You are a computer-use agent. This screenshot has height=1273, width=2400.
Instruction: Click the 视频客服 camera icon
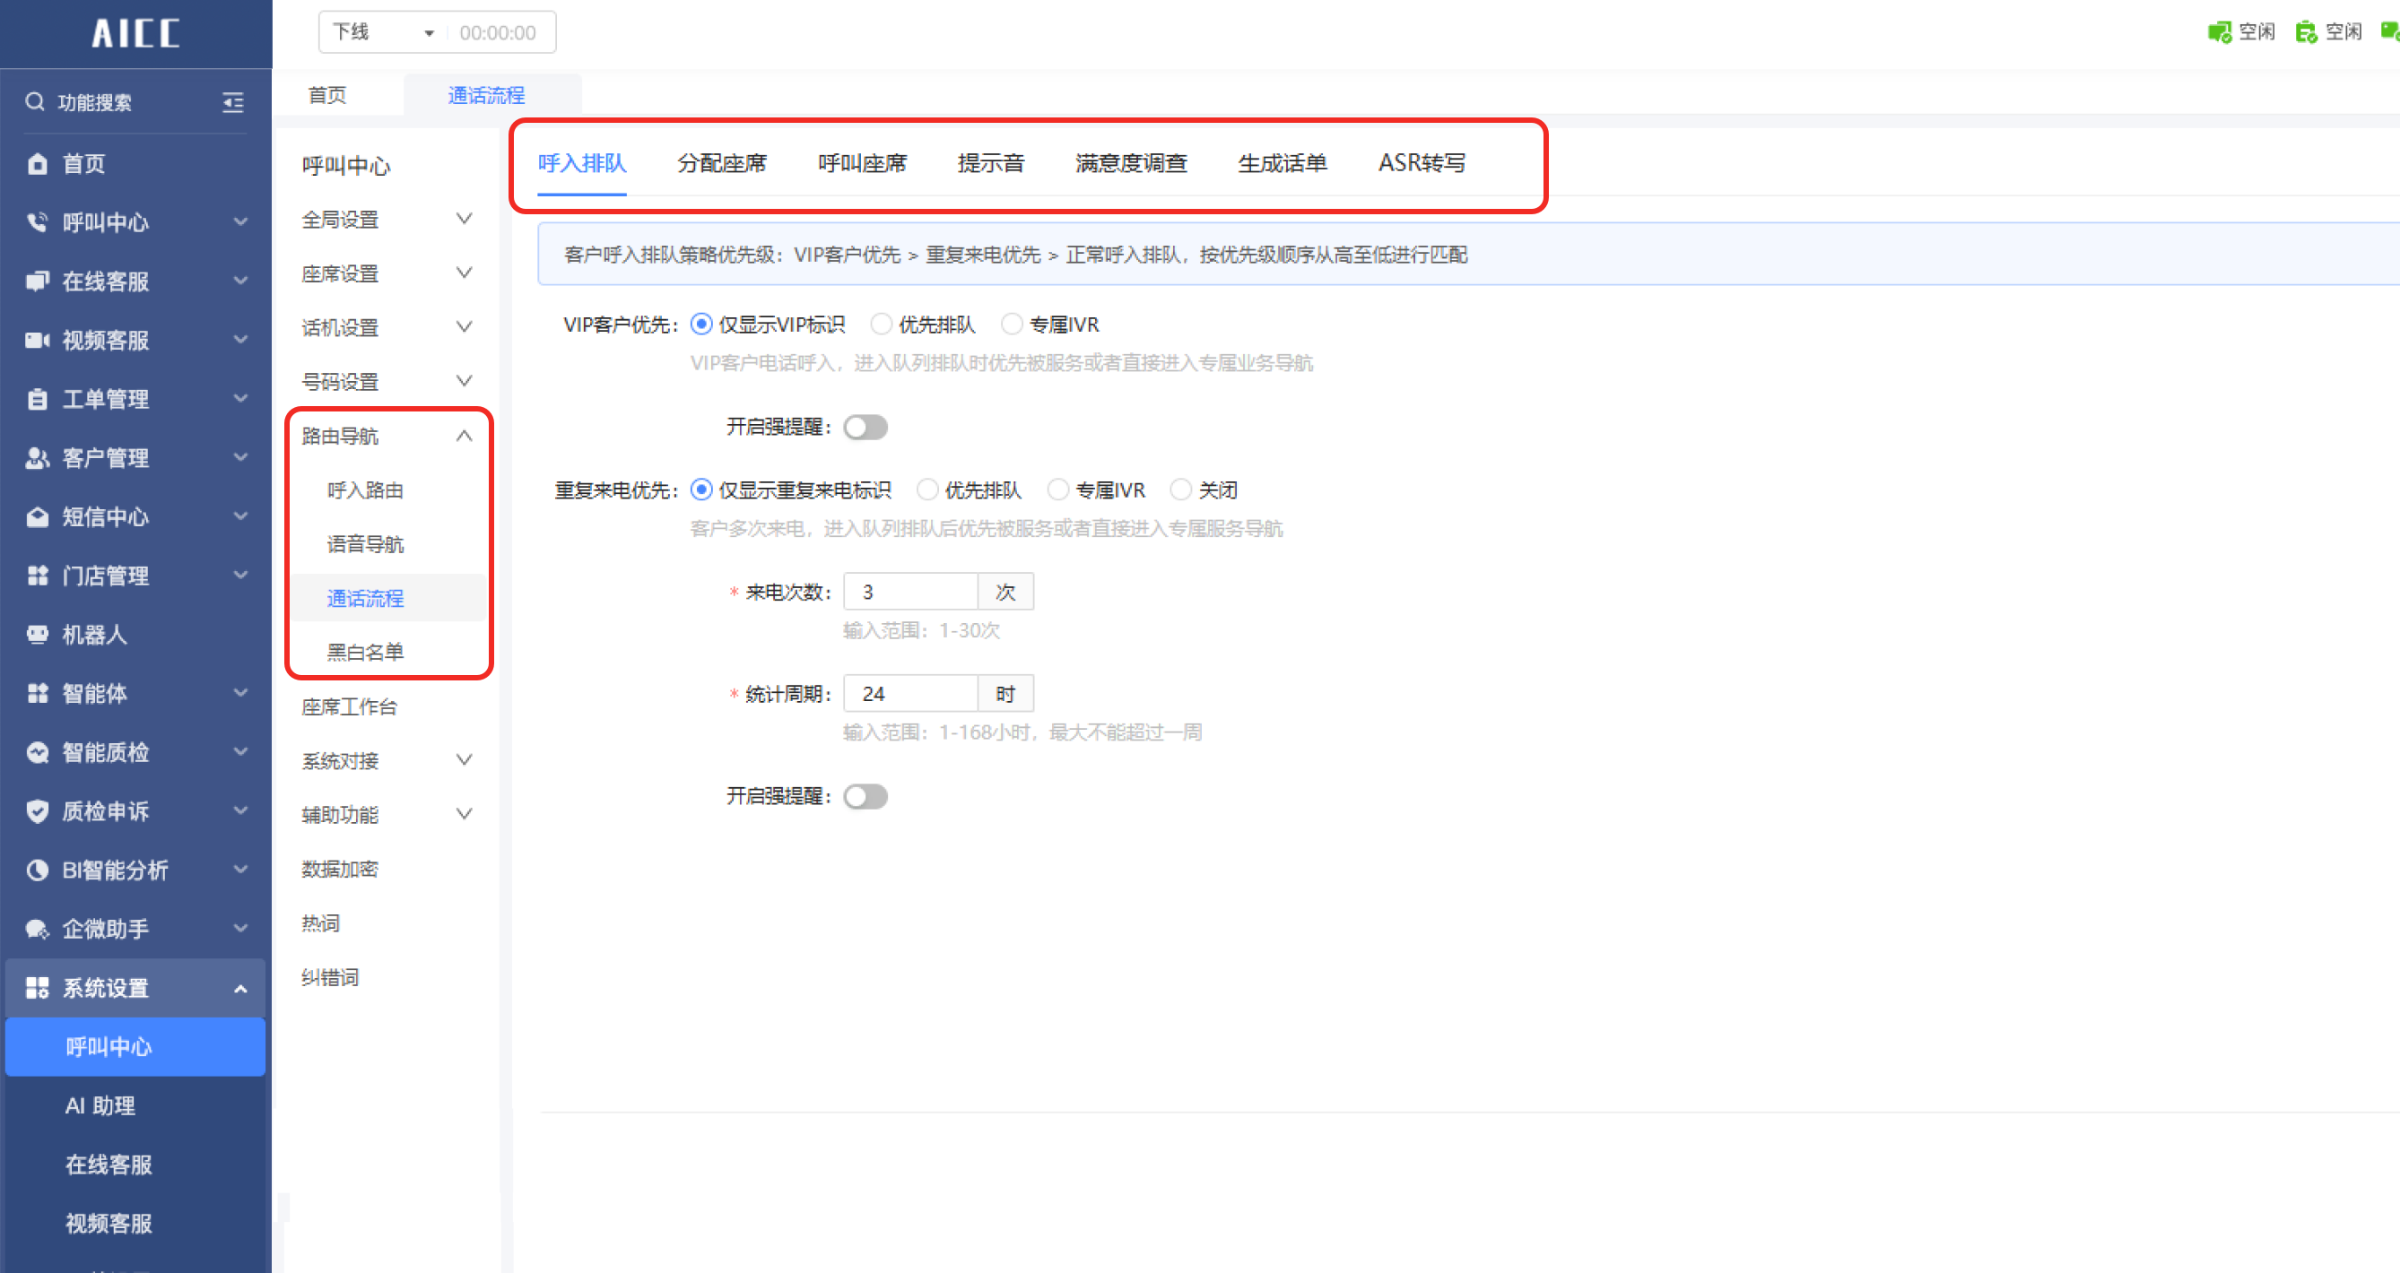click(38, 340)
